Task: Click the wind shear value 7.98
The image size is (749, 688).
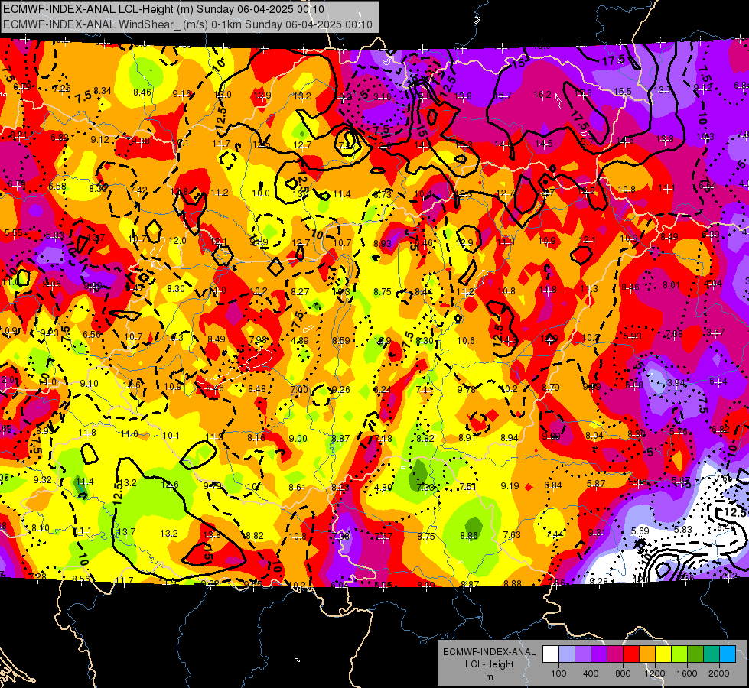Action: [x=258, y=340]
